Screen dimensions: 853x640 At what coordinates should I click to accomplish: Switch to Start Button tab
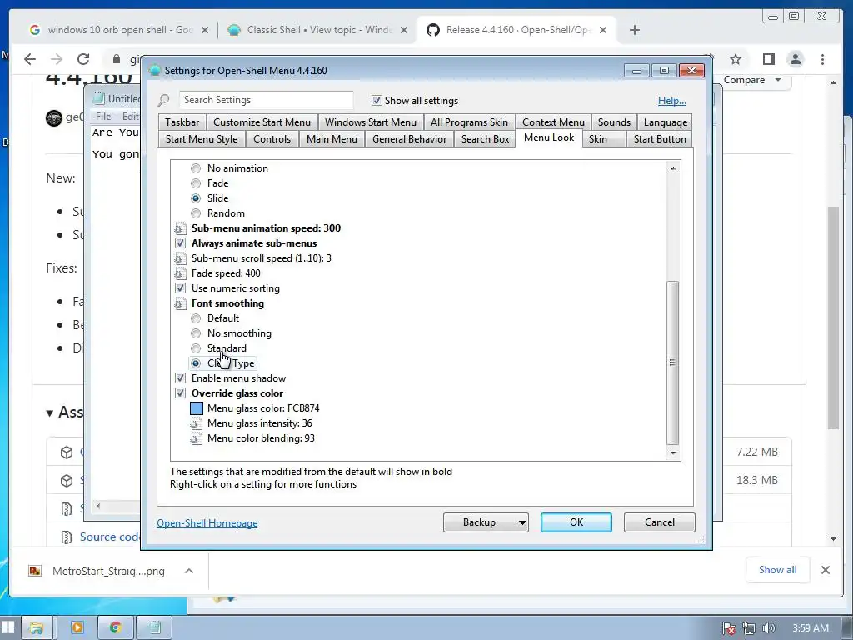point(660,139)
